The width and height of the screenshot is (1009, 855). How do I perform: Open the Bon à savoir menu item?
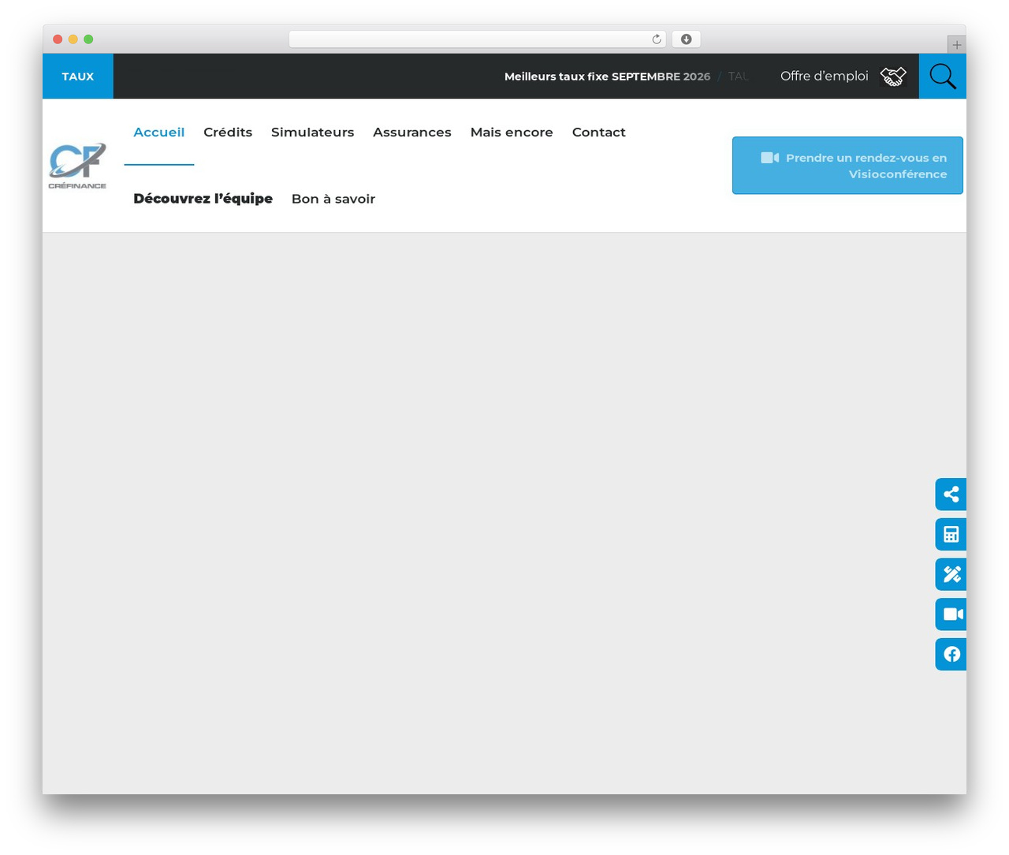[x=333, y=199]
